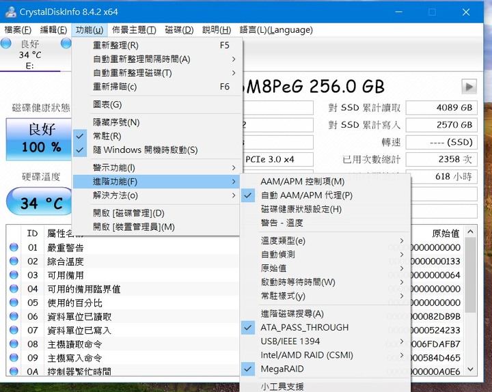Click the 2570 GB total writes field
Screen dimensions: 492x392
tap(441, 125)
